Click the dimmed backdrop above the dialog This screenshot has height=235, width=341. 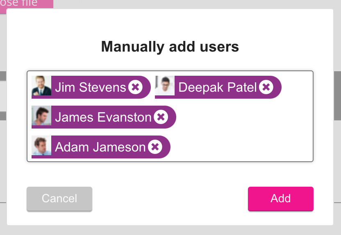click(x=184, y=4)
